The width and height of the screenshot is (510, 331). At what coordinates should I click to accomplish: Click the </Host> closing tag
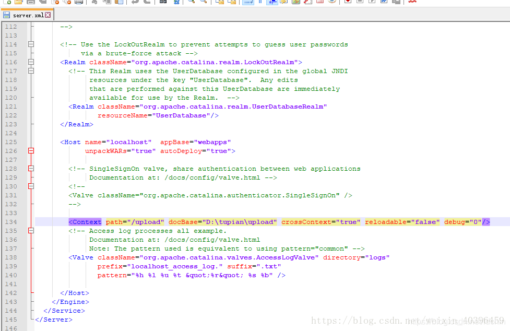point(75,293)
